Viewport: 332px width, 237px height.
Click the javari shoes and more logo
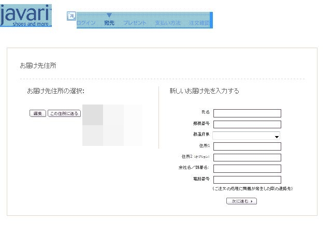pyautogui.click(x=25, y=16)
